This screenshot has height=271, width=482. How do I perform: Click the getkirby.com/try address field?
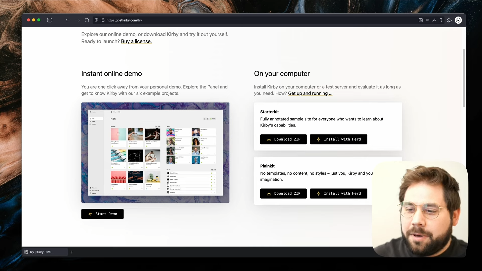(124, 20)
